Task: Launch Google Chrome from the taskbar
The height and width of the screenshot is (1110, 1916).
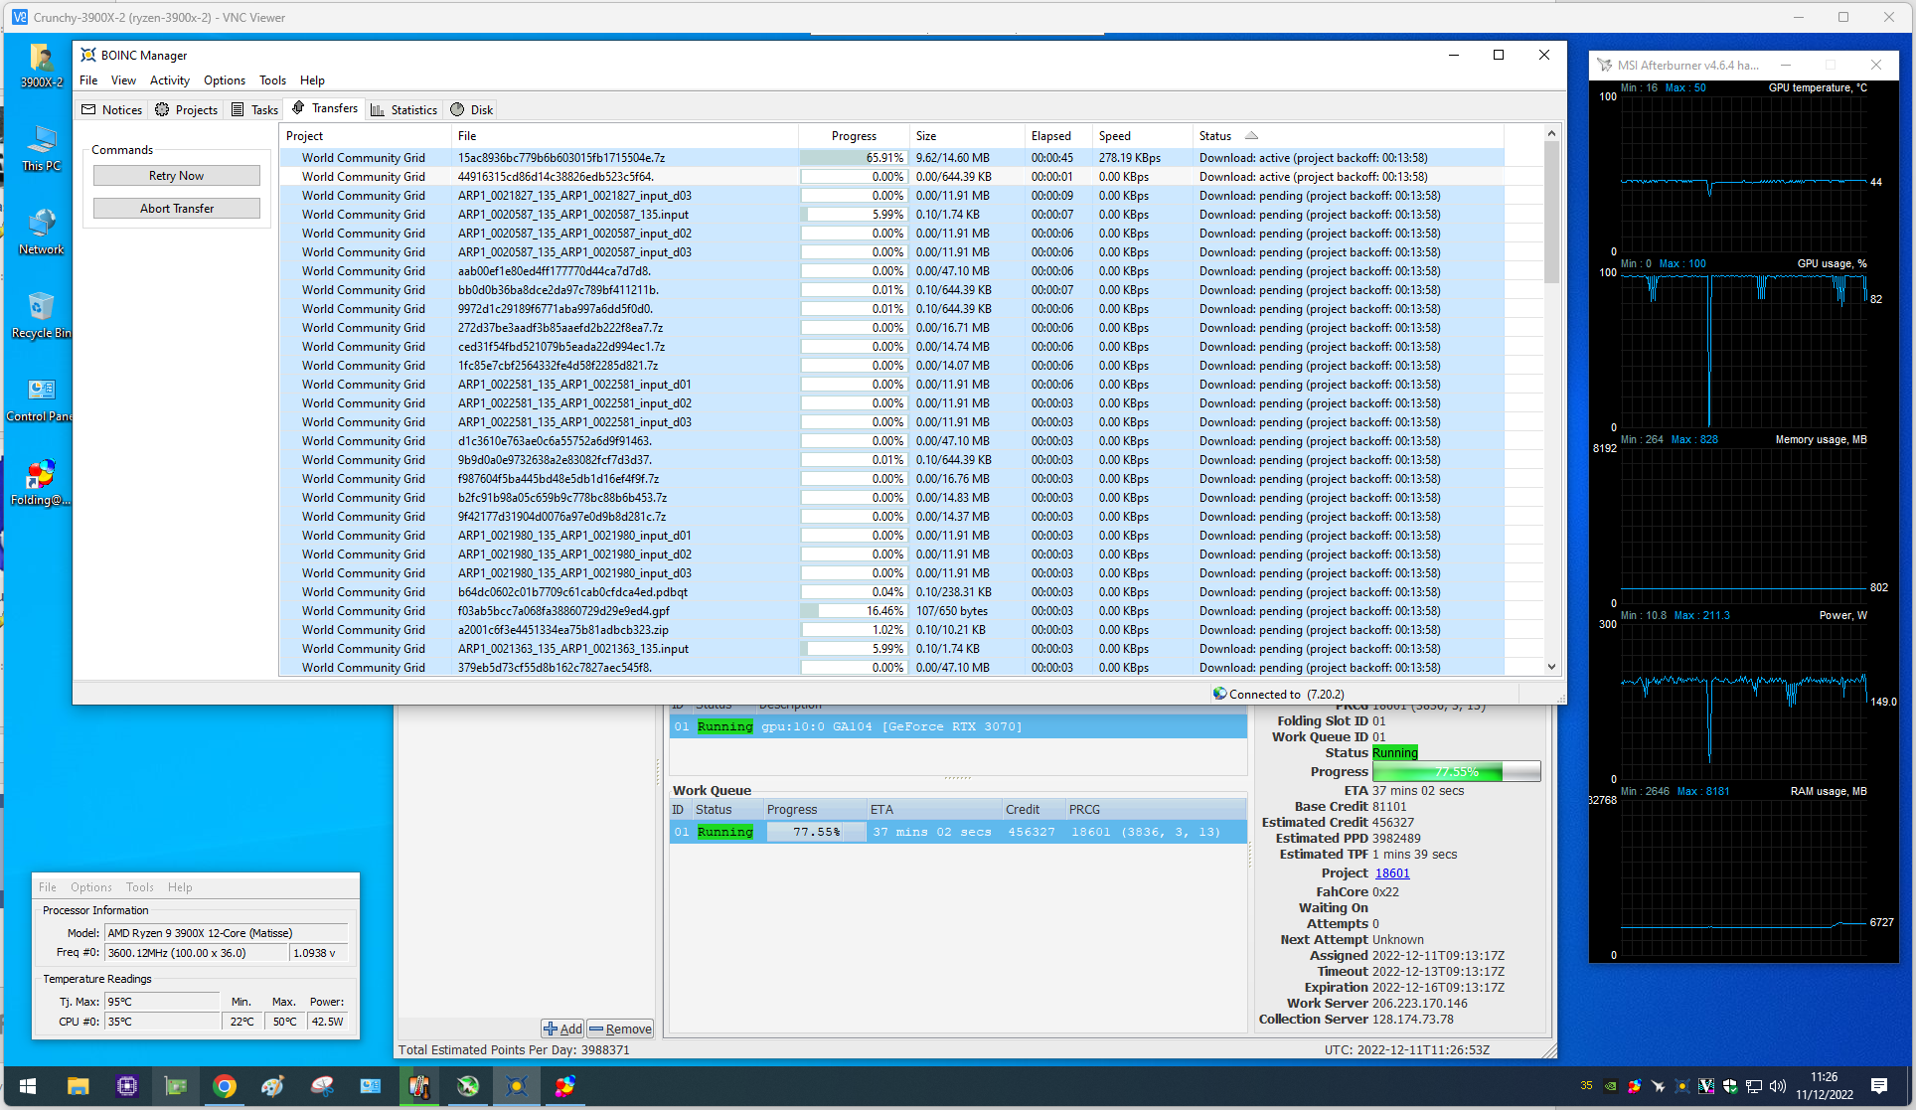Action: point(225,1086)
